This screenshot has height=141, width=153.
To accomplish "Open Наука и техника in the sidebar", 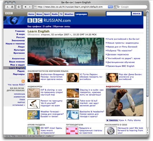I will [15, 44].
